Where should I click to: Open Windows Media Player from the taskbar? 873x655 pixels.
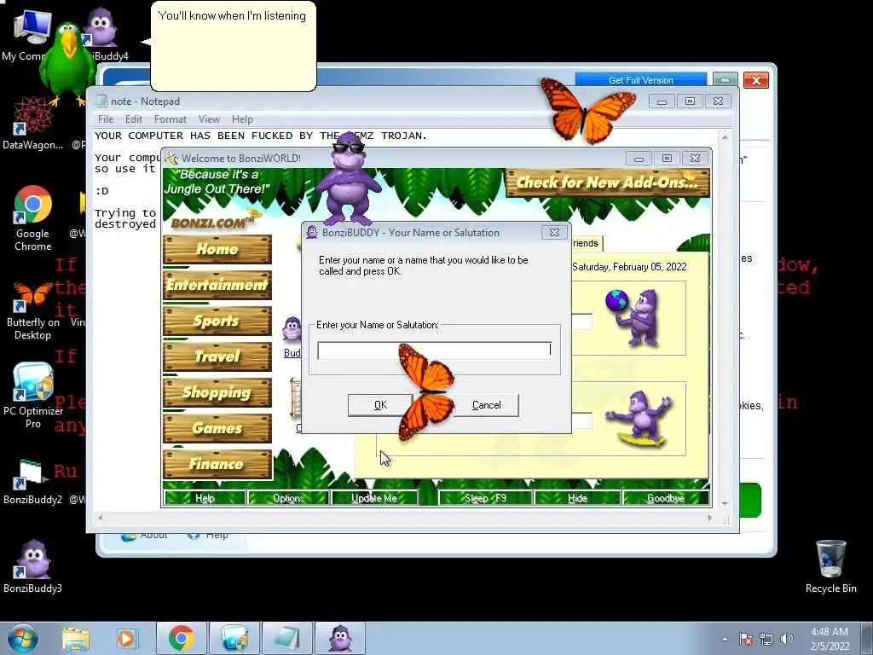point(126,639)
